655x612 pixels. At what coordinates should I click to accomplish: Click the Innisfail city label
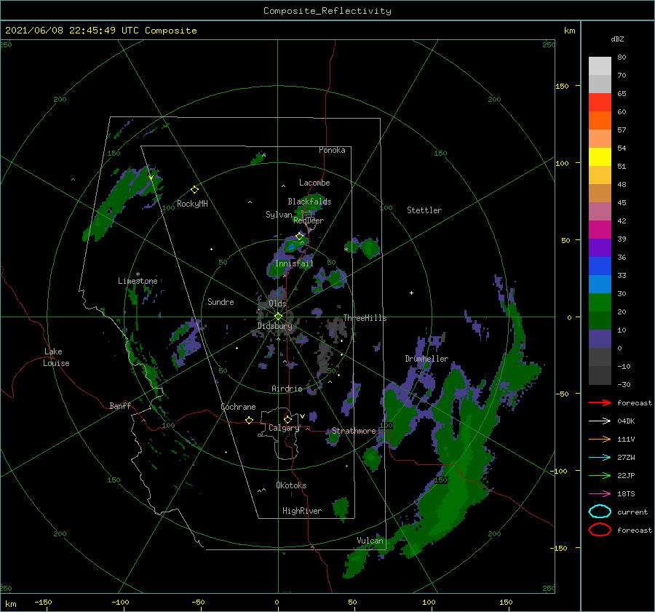click(294, 263)
